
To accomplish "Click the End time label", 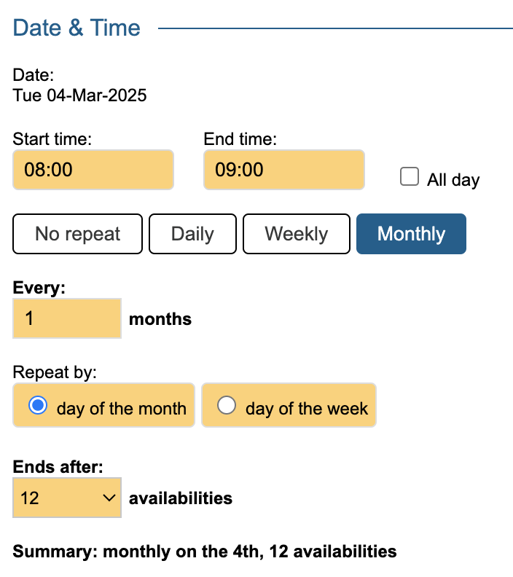I will coord(240,138).
